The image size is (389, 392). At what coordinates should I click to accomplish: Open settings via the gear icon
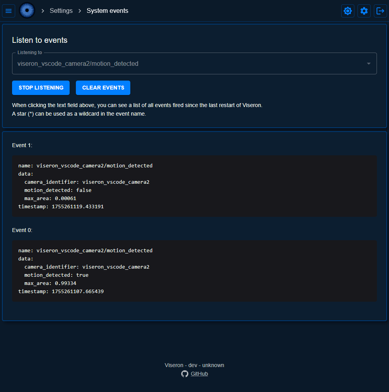364,11
